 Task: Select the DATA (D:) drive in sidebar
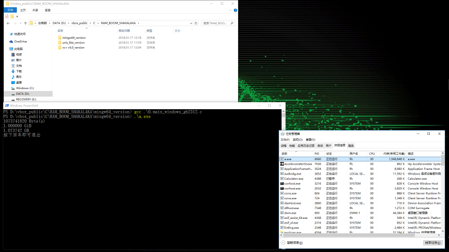pyautogui.click(x=22, y=94)
